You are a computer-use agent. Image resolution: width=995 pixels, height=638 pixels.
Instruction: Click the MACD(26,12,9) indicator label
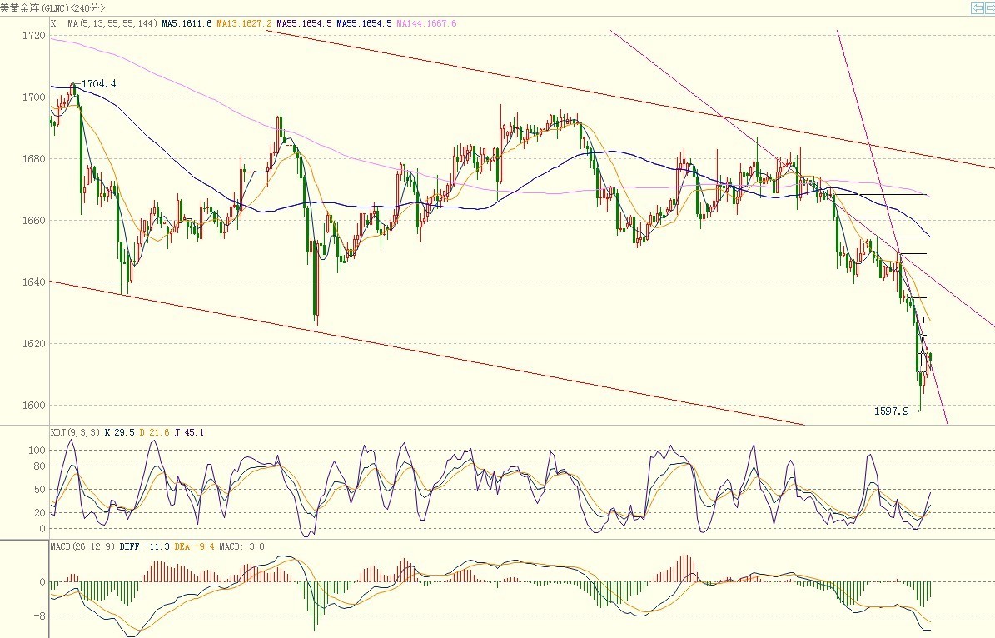[82, 546]
